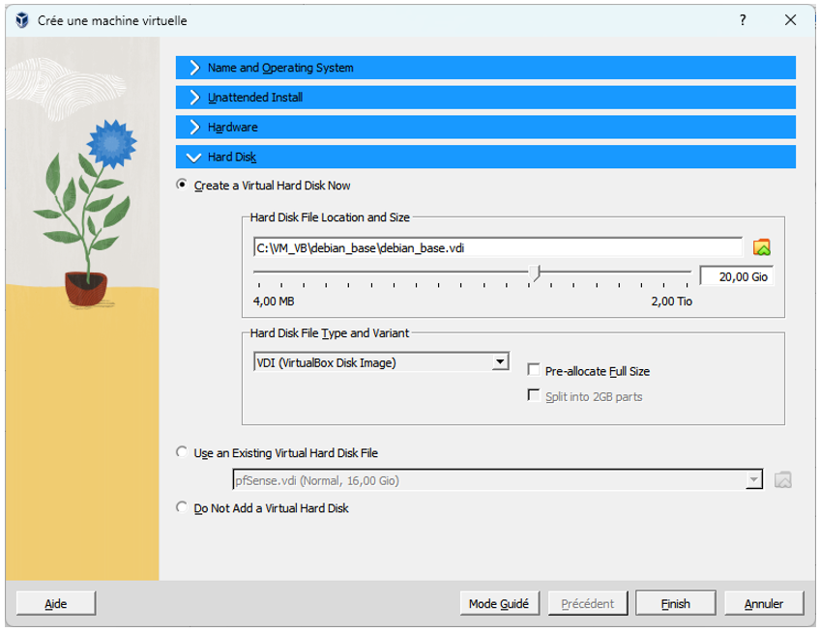Open the VDI disk file type dropdown
The image size is (820, 632).
(x=381, y=362)
